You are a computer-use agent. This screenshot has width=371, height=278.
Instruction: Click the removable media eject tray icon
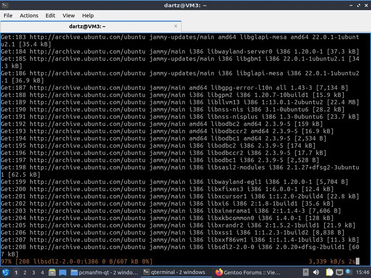point(305,272)
